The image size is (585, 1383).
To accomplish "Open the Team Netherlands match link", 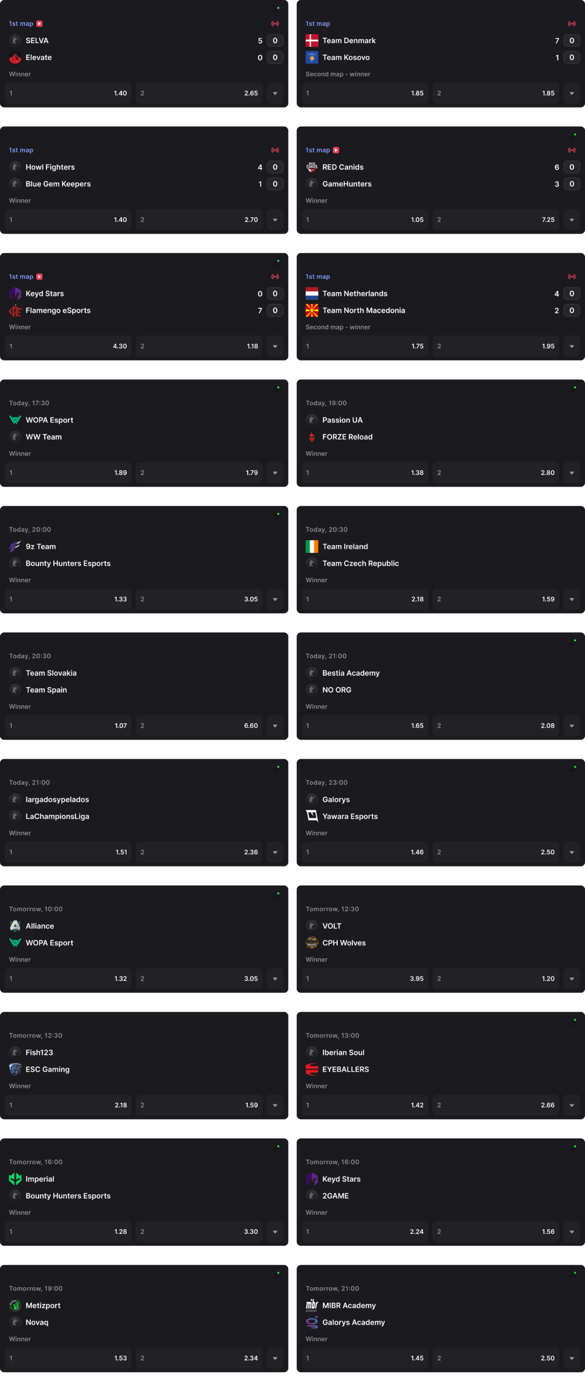I will (355, 294).
